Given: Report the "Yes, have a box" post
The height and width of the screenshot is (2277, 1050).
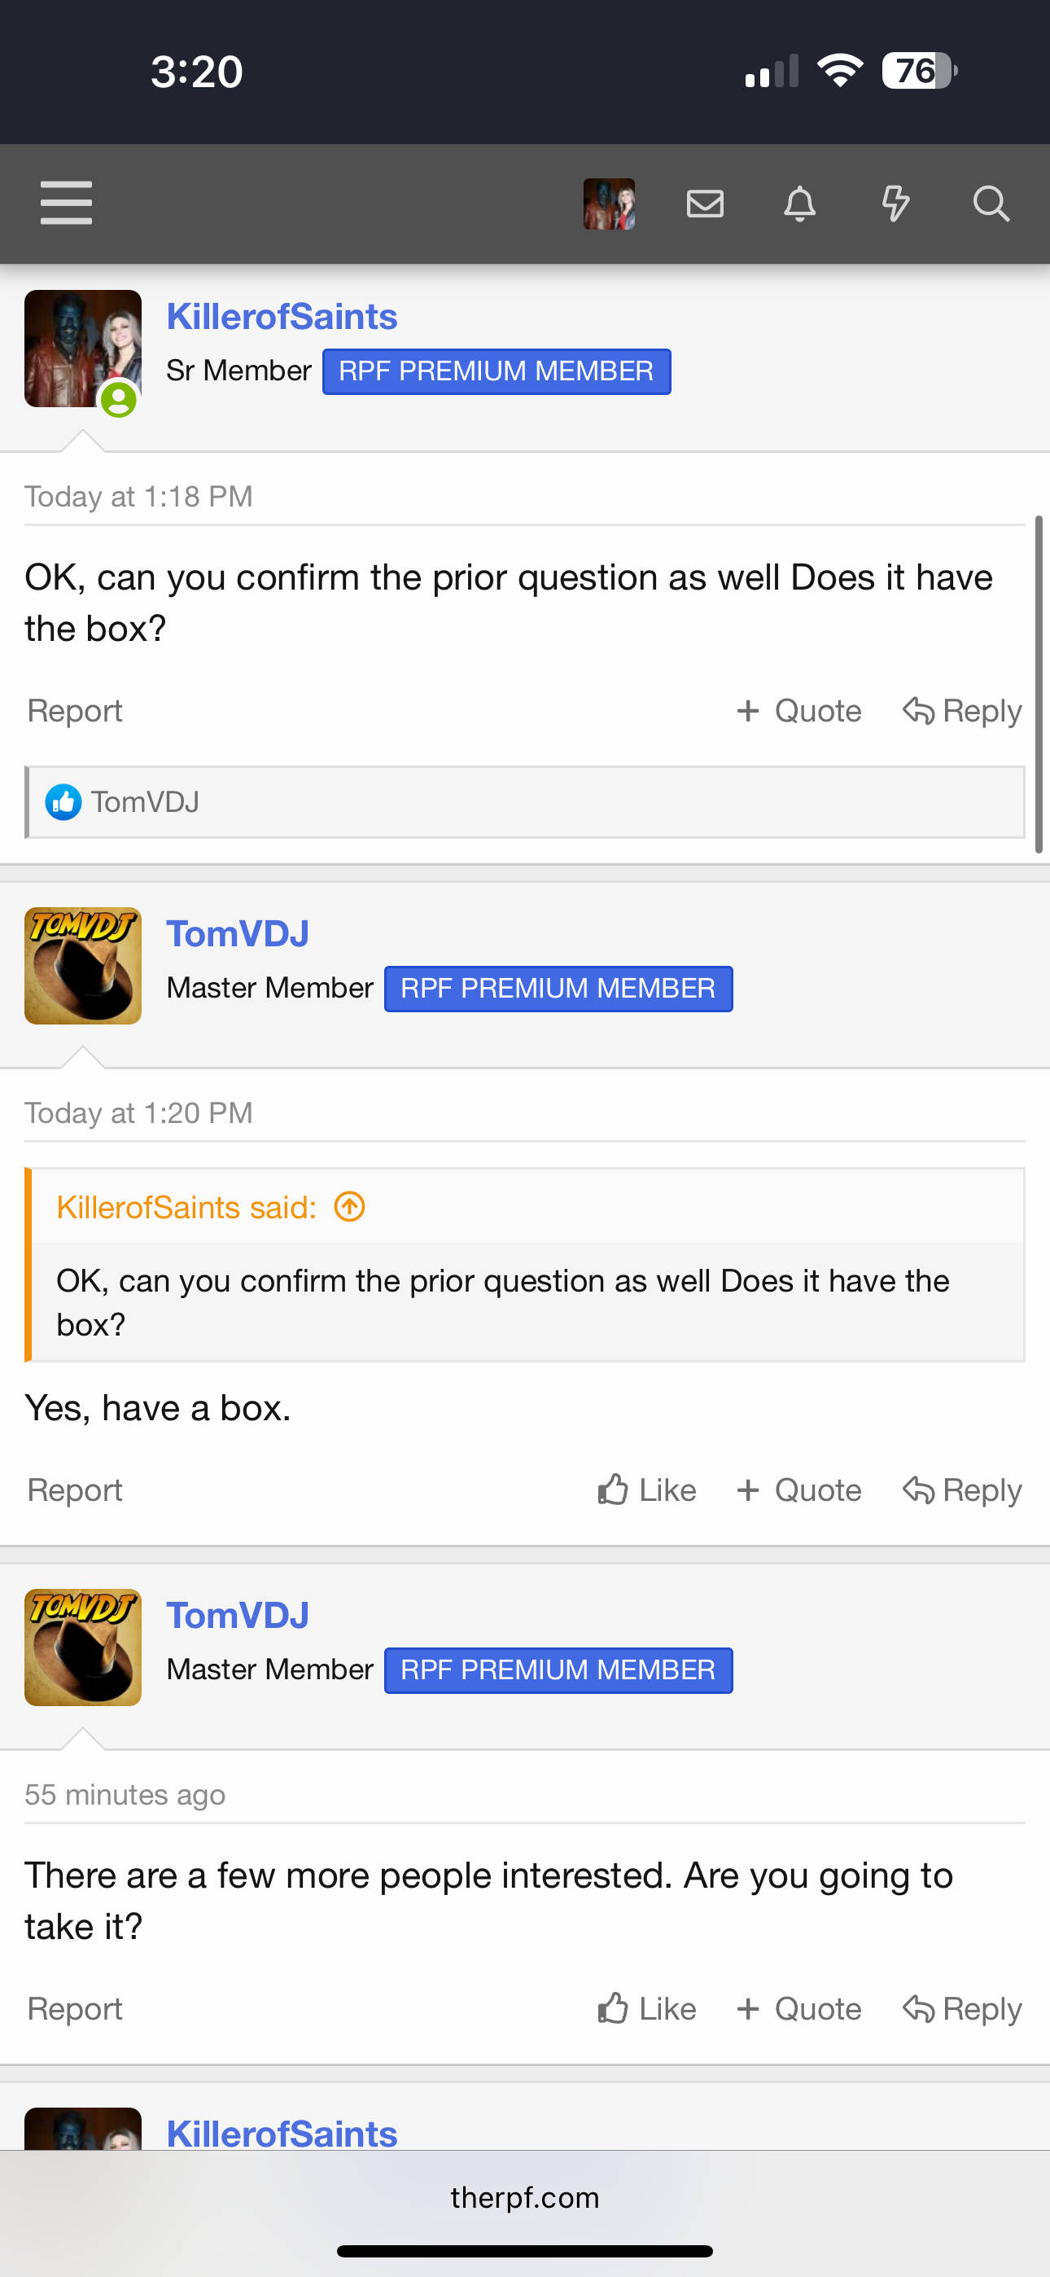Looking at the screenshot, I should pyautogui.click(x=75, y=1490).
